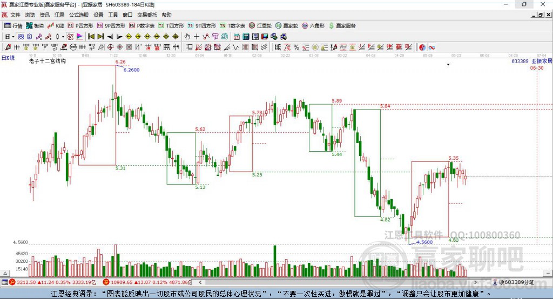This screenshot has width=553, height=299.
Task: Open the P数字表 tool
Action: coord(142,26)
